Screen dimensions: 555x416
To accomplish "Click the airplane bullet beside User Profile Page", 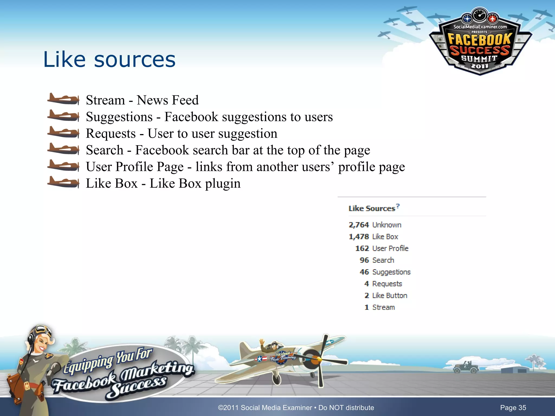I will pyautogui.click(x=63, y=165).
